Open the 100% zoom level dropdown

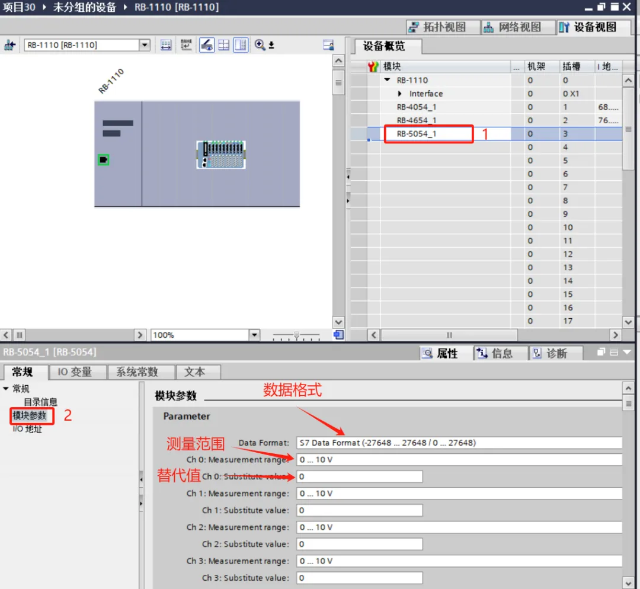pyautogui.click(x=254, y=335)
